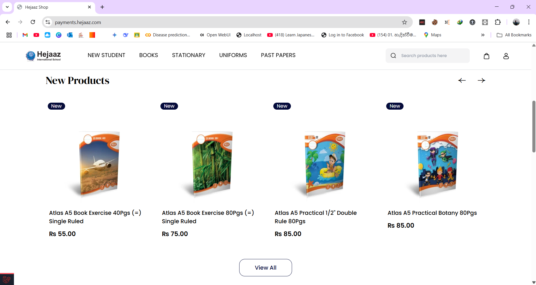
Task: Click the View All button
Action: (265, 268)
